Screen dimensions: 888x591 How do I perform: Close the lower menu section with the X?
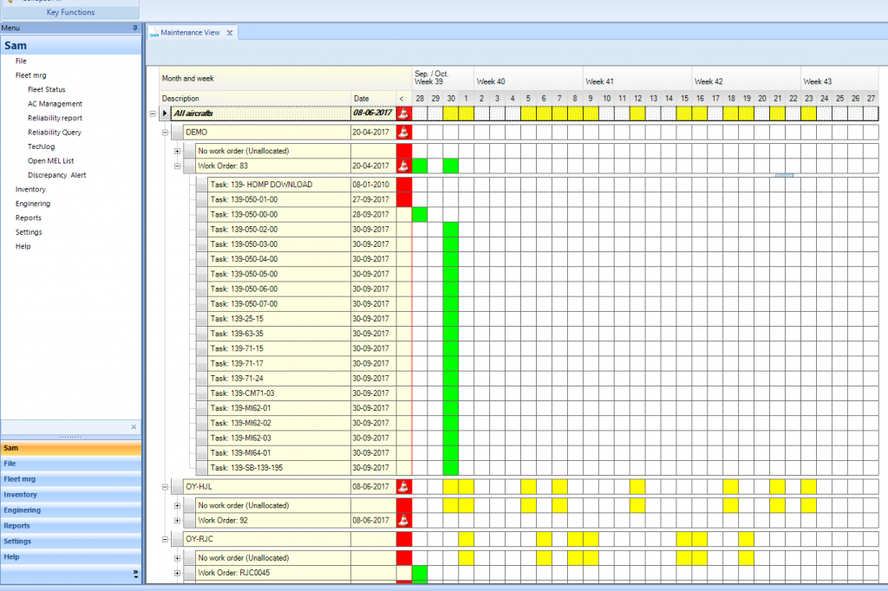(x=134, y=427)
